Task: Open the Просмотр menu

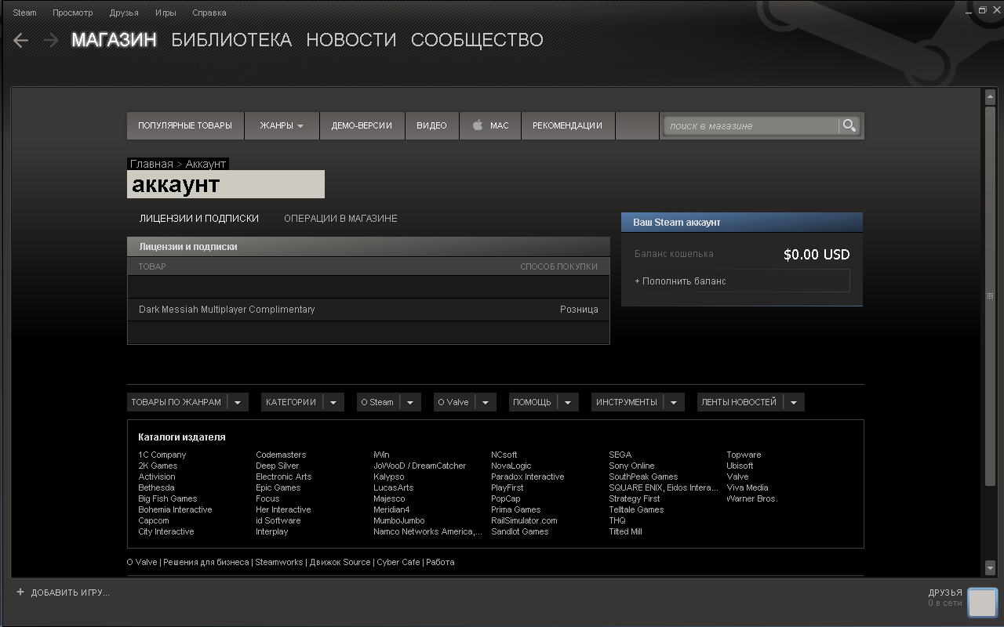Action: click(73, 13)
